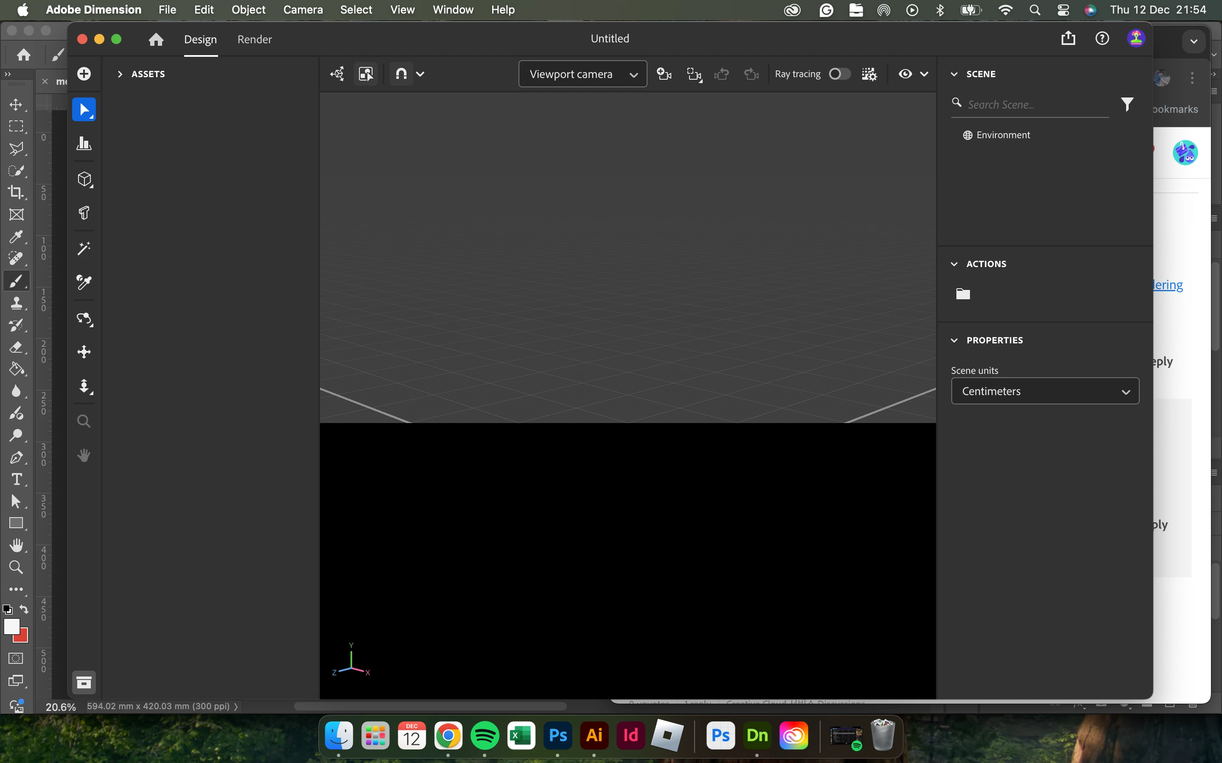
Task: Select the Sampler eyedropper tool
Action: pos(84,282)
